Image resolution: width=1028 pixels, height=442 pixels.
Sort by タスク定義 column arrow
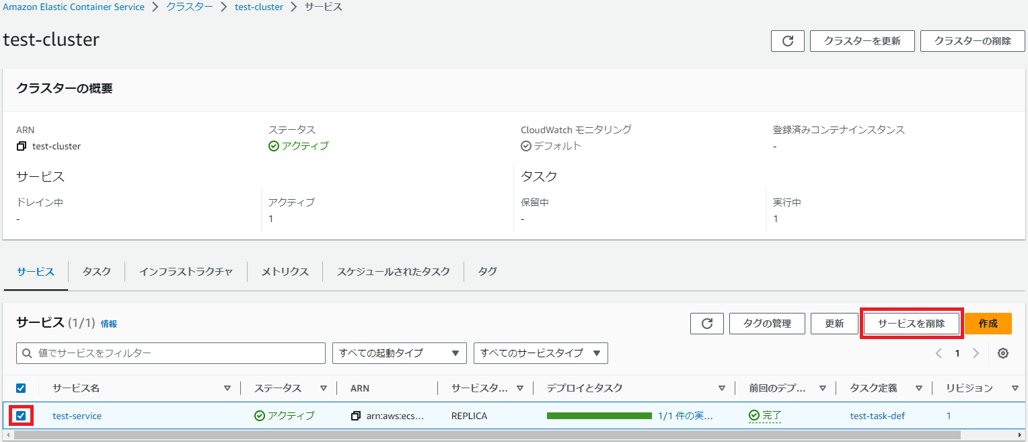pyautogui.click(x=918, y=388)
